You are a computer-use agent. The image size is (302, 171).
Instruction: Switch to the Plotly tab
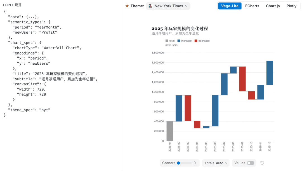tap(291, 6)
